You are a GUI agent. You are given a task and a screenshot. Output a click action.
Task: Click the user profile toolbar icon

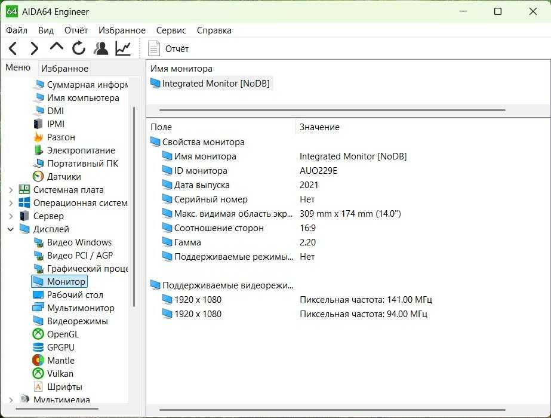101,48
